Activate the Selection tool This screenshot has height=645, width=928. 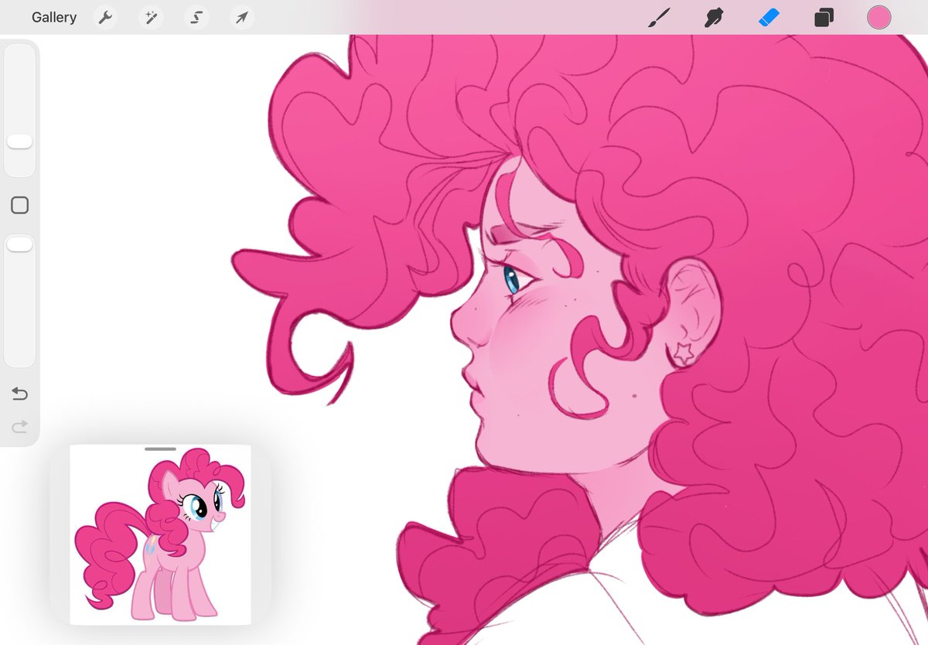click(x=196, y=17)
